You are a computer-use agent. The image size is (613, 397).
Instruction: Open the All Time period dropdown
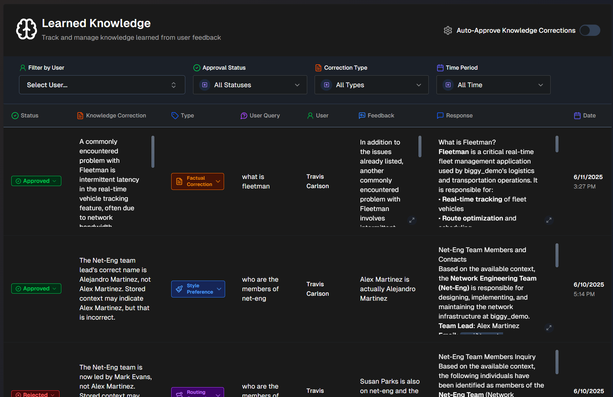493,85
